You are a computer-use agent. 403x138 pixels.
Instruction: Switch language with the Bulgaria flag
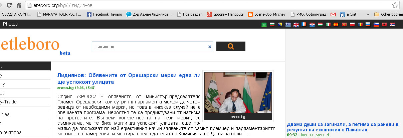click(x=272, y=25)
